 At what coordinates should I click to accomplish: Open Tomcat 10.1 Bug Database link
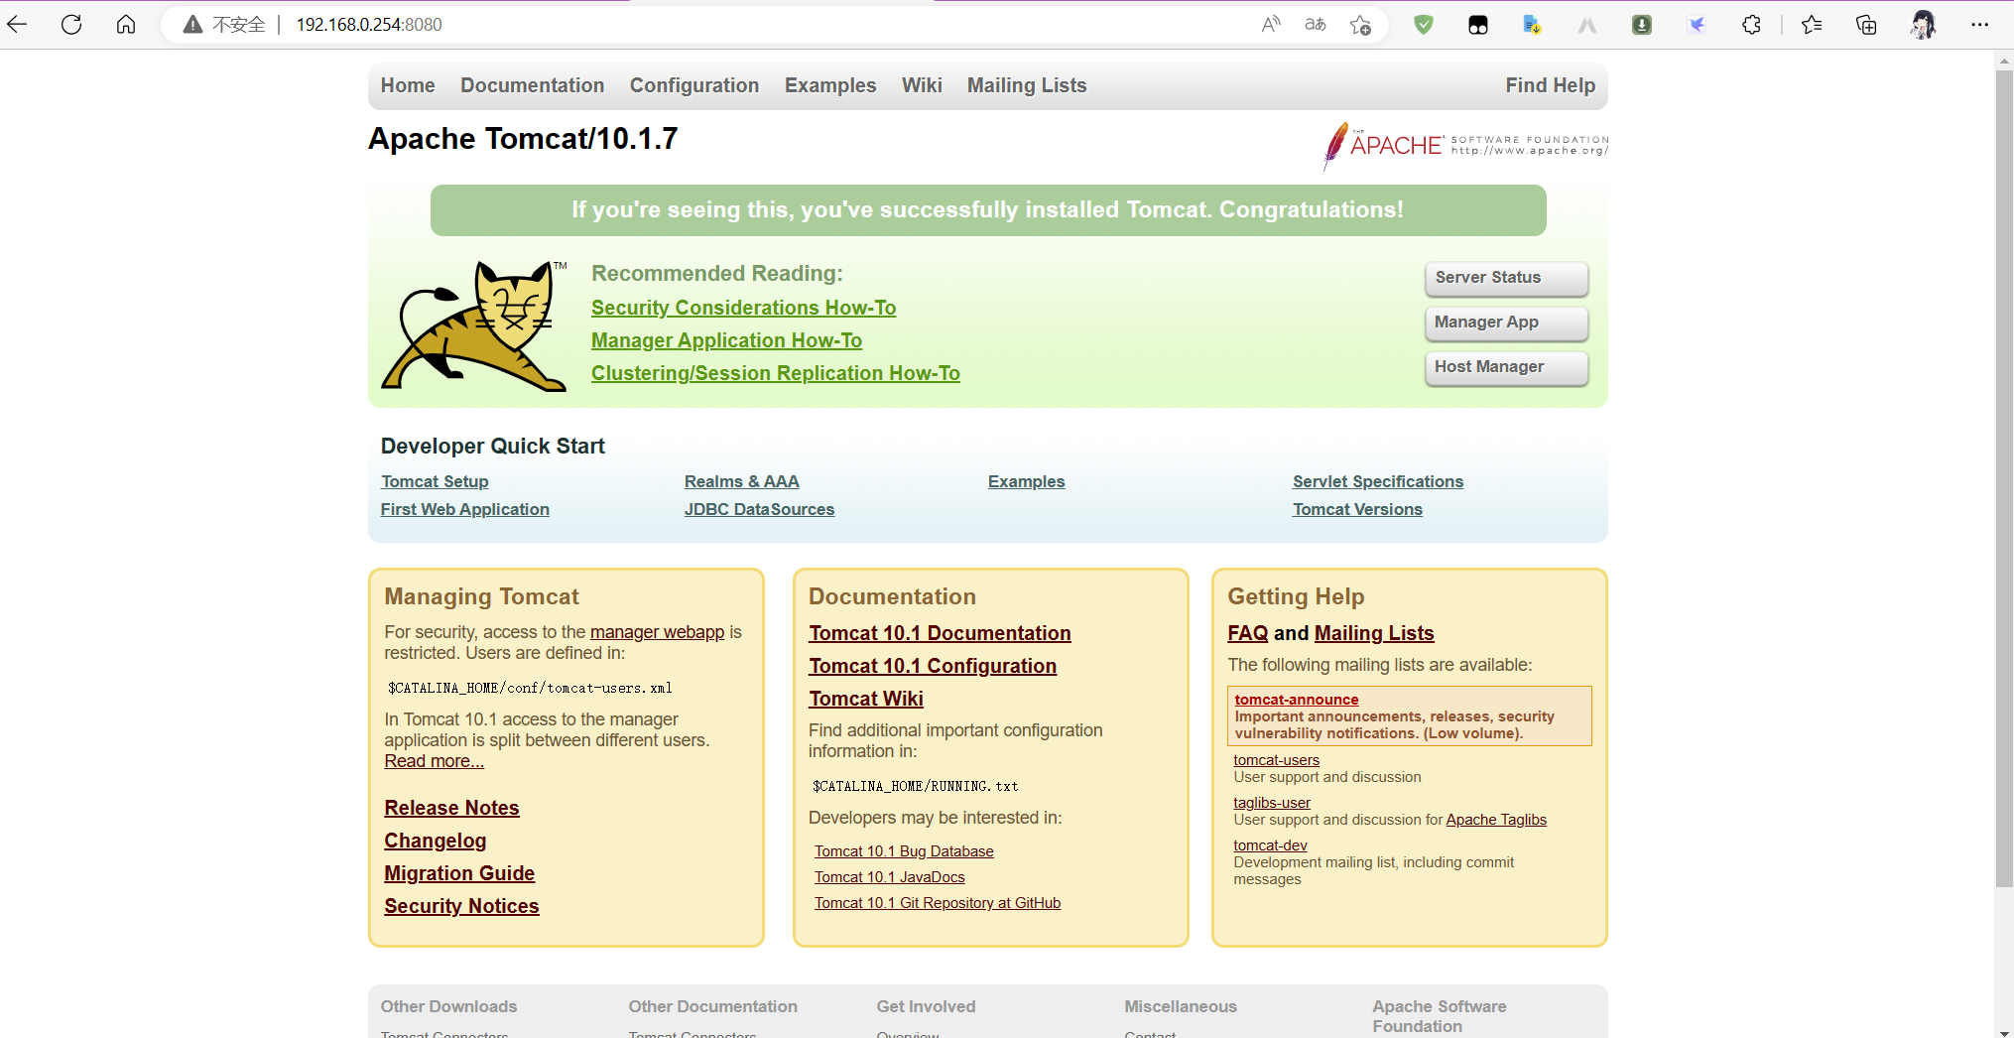(904, 851)
